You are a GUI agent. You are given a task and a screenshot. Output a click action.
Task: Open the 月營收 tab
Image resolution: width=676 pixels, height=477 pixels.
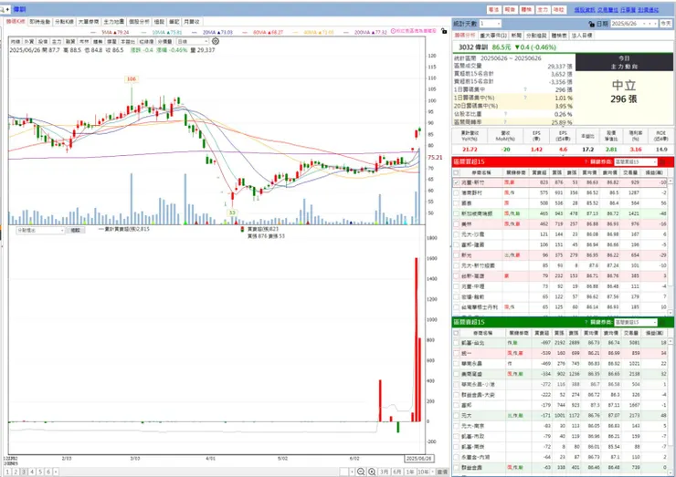(192, 22)
